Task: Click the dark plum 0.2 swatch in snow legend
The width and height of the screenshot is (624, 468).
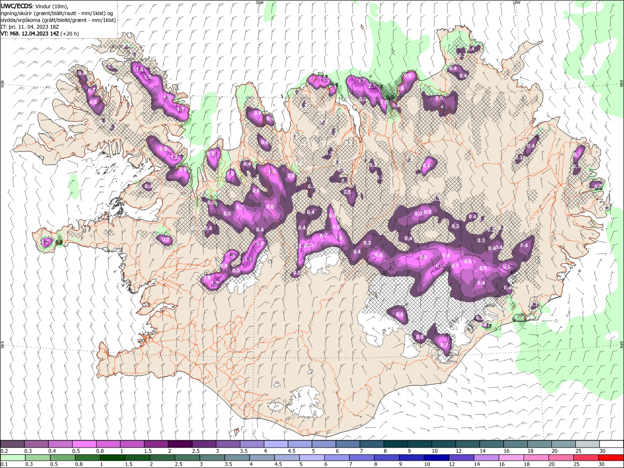Action: (12, 444)
